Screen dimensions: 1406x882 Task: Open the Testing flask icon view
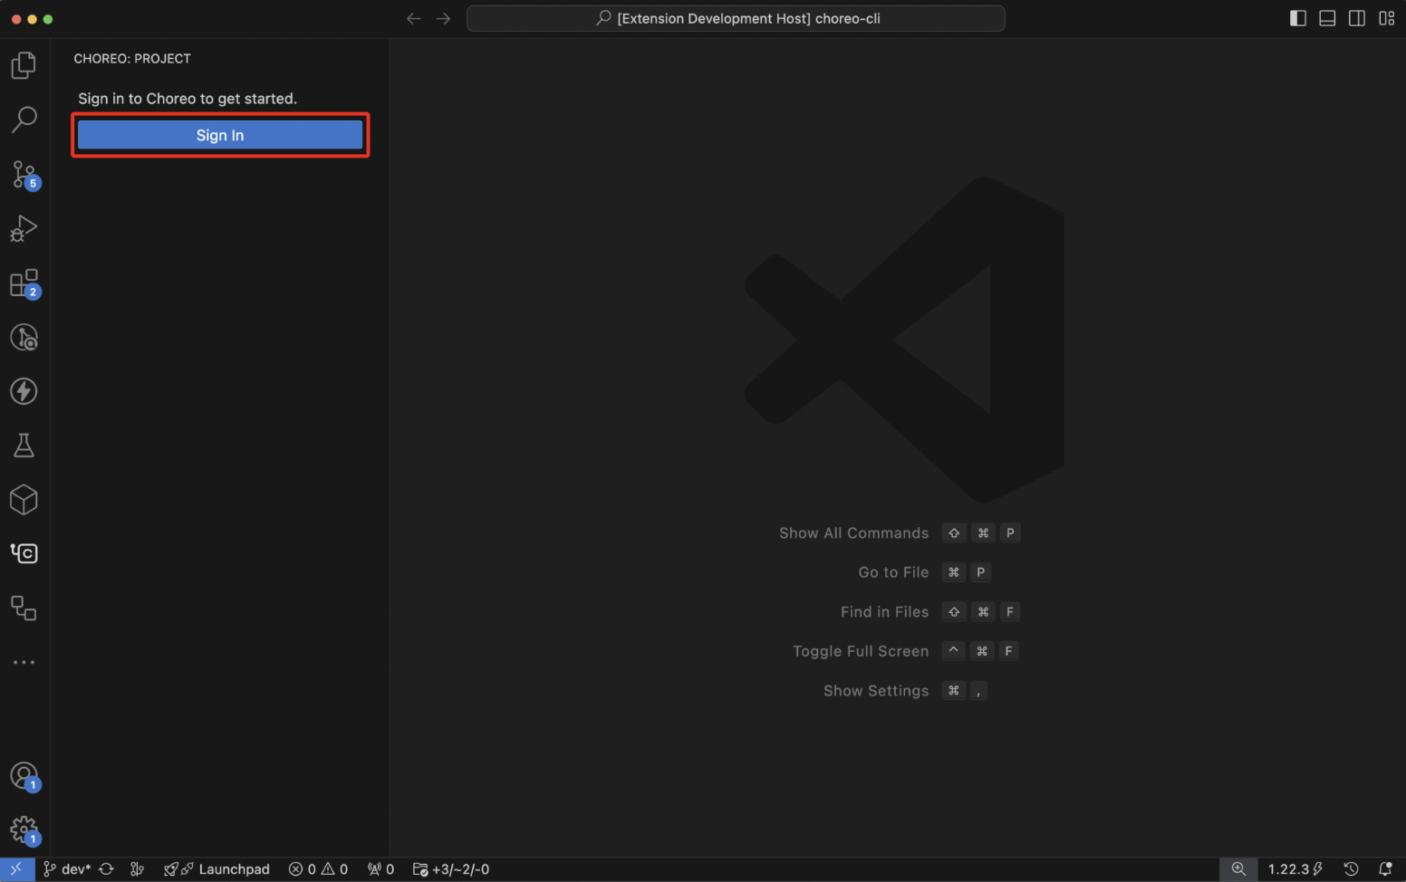[x=24, y=446]
